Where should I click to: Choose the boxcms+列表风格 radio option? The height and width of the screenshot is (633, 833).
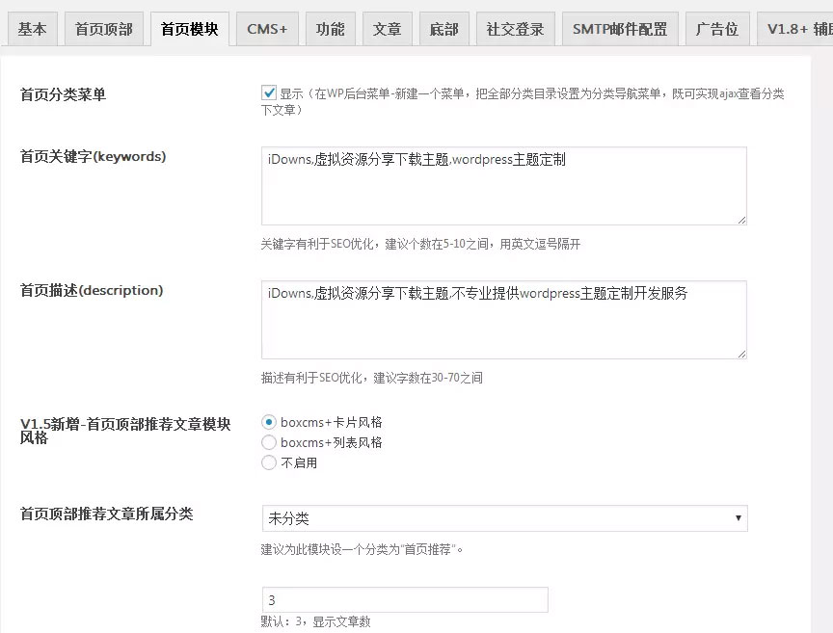(x=269, y=442)
